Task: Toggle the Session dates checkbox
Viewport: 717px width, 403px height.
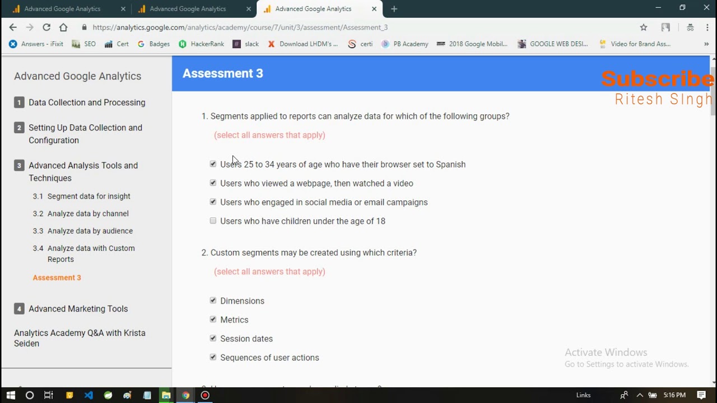Action: [213, 339]
